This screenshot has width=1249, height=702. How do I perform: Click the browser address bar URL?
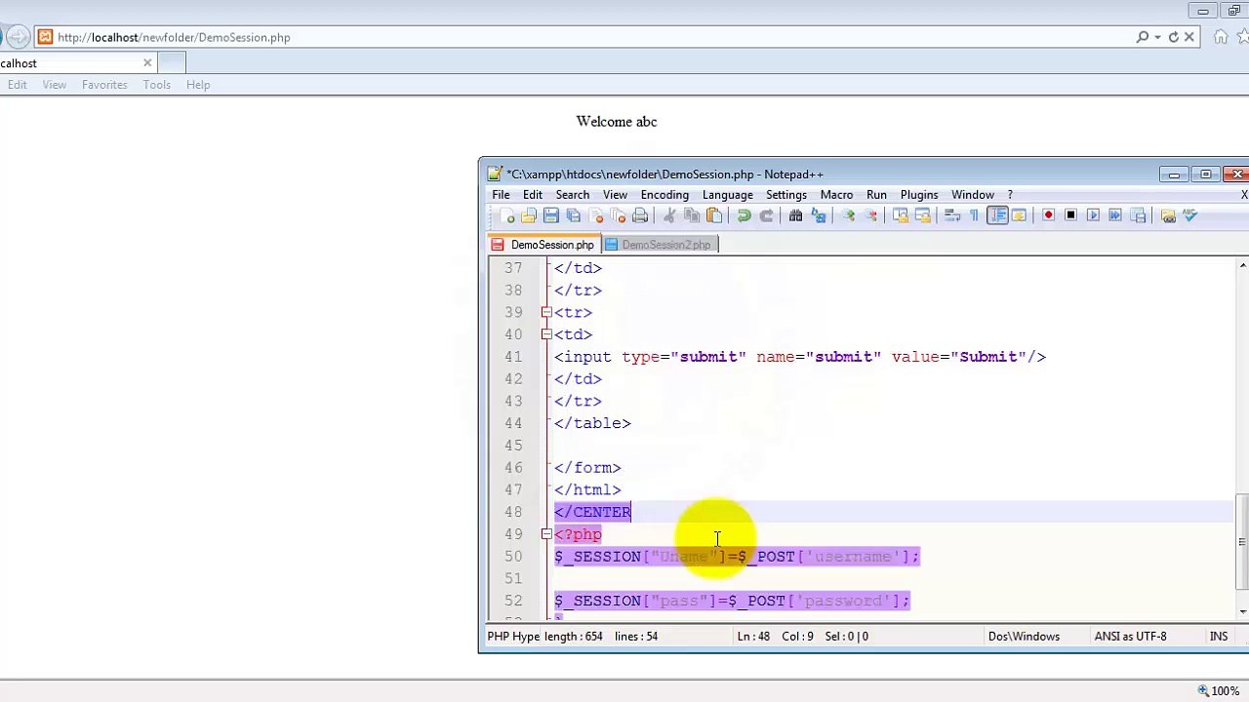click(174, 37)
